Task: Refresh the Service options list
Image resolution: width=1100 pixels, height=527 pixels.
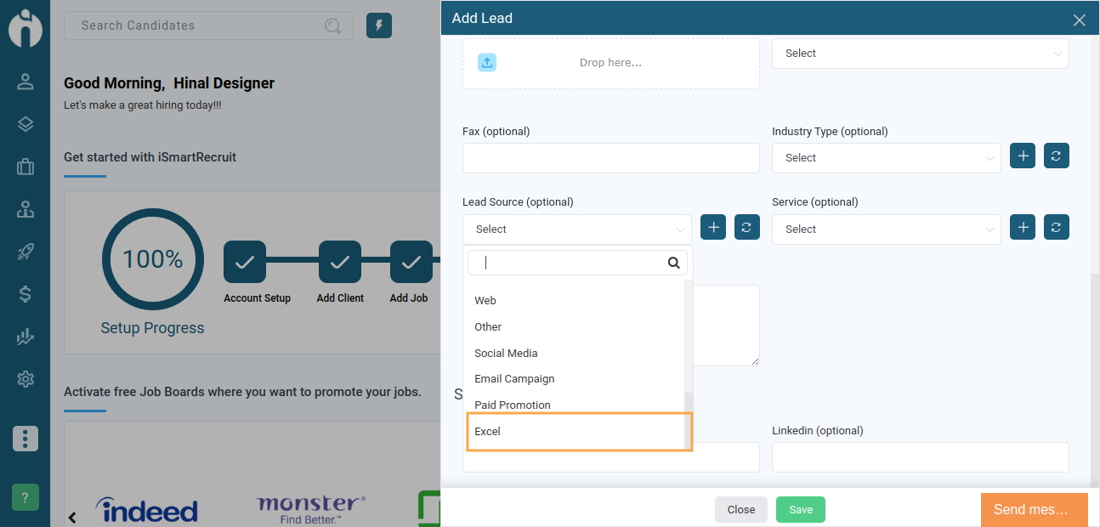Action: coord(1056,228)
